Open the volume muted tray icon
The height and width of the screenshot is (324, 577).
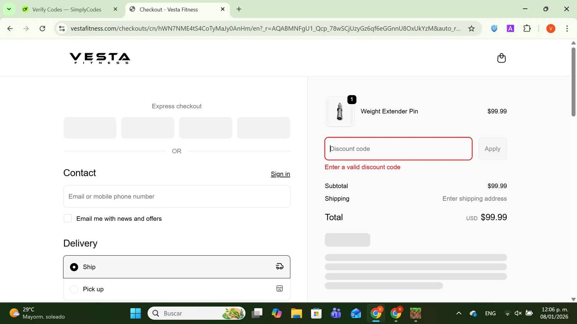(518, 313)
